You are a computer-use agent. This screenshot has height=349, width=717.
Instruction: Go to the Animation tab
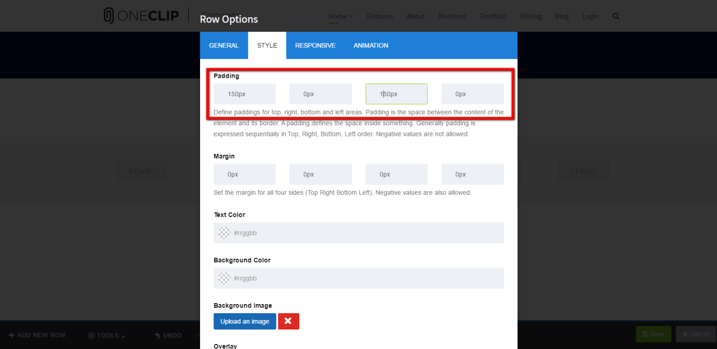[371, 45]
